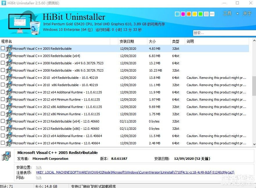Tick checkbox for 2008 Redistributable x86
The width and height of the screenshot is (256, 188).
click(3, 70)
